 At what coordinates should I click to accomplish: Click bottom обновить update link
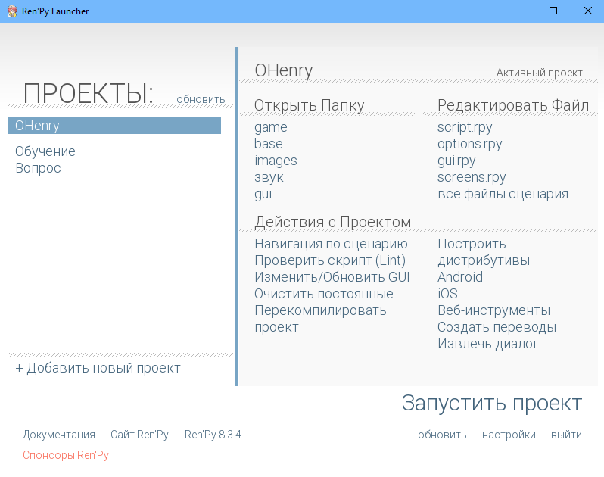click(442, 435)
